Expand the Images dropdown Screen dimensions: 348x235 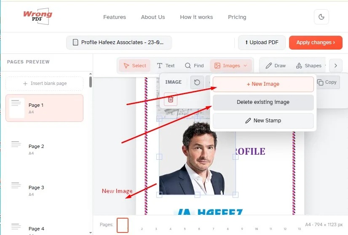(x=230, y=66)
